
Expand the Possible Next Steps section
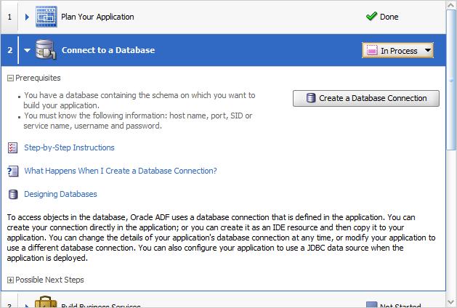[x=10, y=280]
